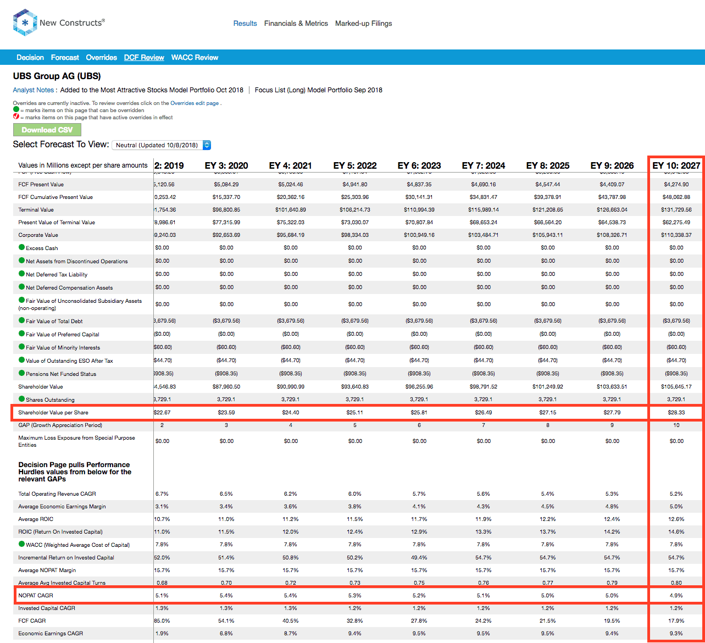Click Incremental Return on Invested Capital label
The image size is (705, 643).
[x=66, y=557]
